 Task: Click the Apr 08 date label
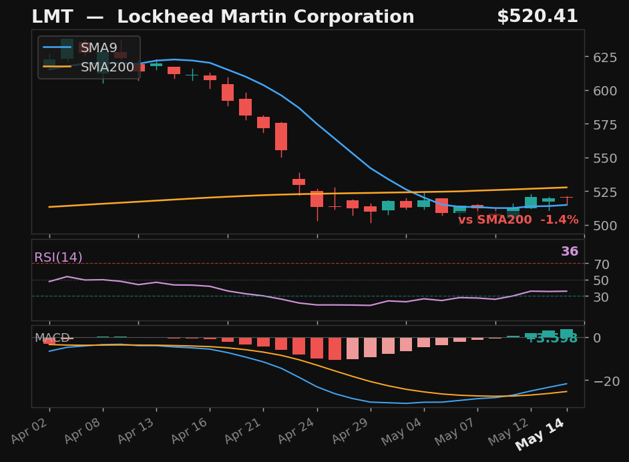[x=83, y=431]
